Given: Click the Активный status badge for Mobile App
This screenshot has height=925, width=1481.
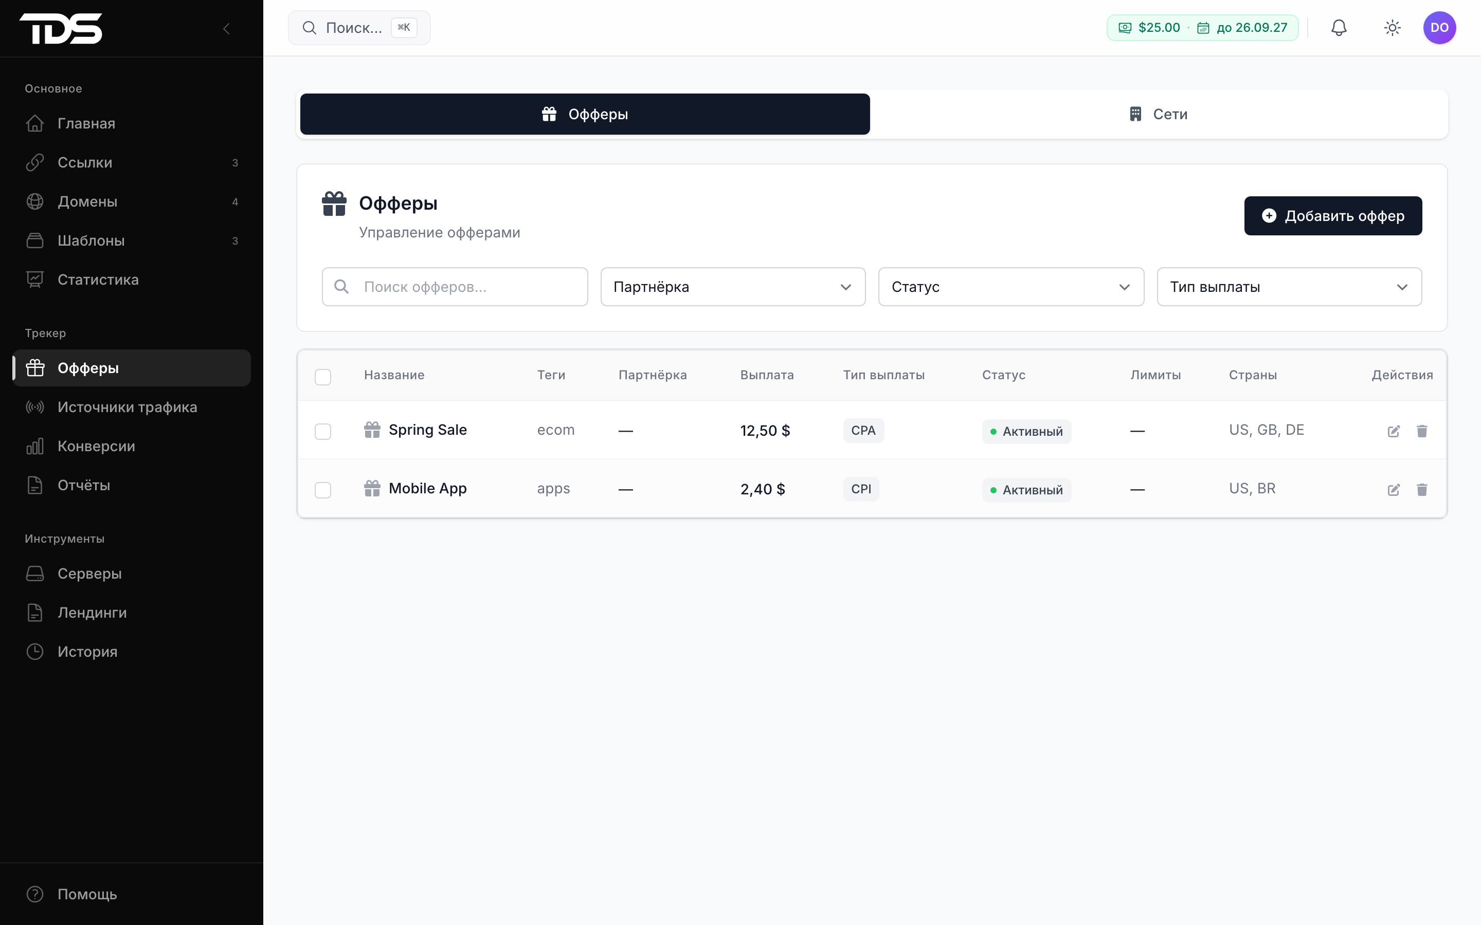Looking at the screenshot, I should click(x=1026, y=490).
